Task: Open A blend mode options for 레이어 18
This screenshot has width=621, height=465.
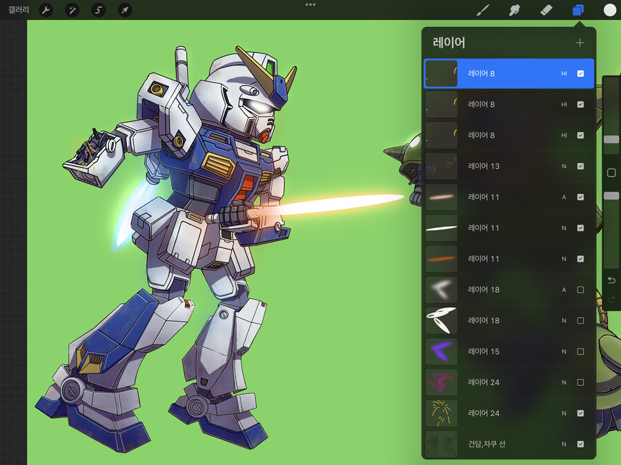Action: pyautogui.click(x=564, y=290)
